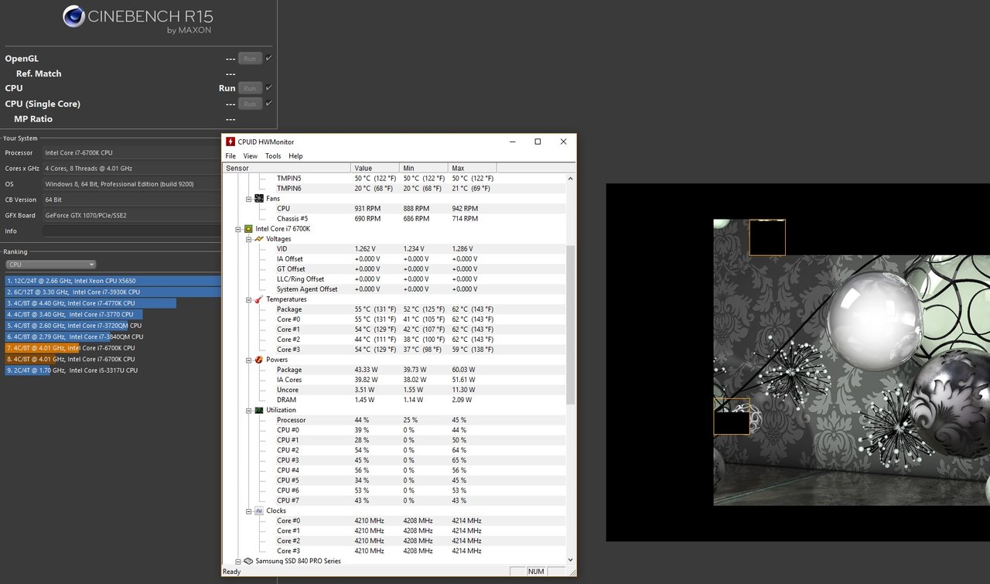Click the Powers flame icon
This screenshot has height=584, width=990.
click(x=259, y=360)
